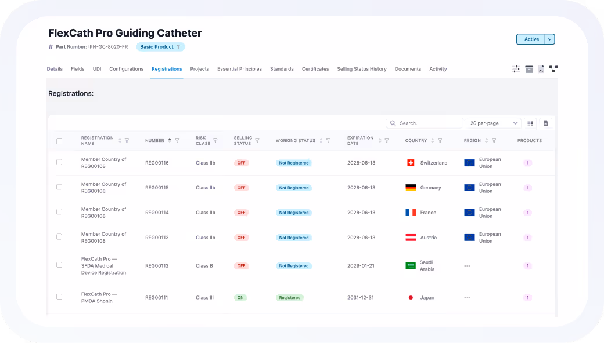
Task: Expand the Active status dropdown arrow
Action: click(549, 39)
